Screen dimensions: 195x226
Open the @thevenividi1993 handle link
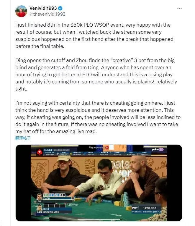point(47,14)
